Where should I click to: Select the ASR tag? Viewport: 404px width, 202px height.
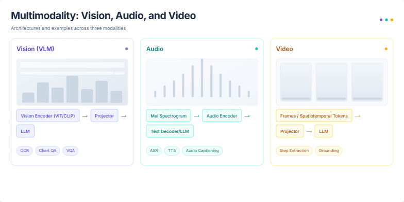(154, 150)
